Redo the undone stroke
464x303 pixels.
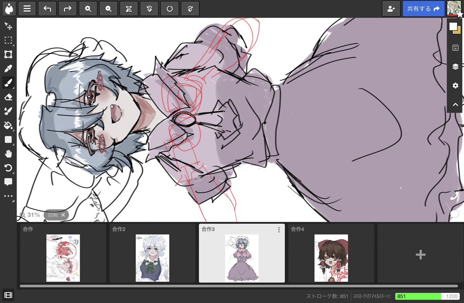coord(68,9)
